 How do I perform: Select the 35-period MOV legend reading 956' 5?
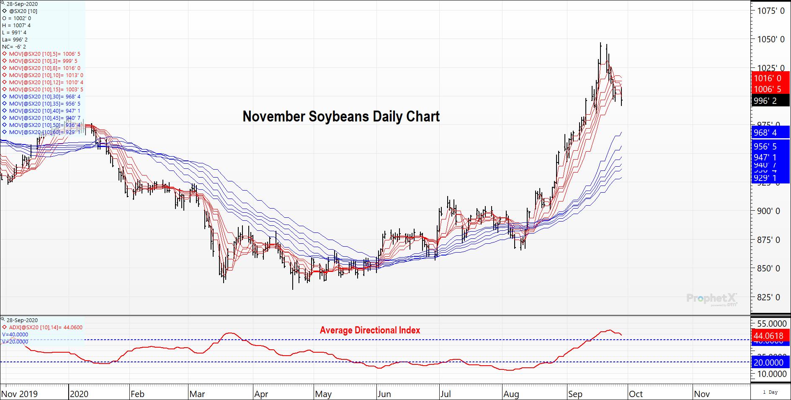[x=45, y=104]
